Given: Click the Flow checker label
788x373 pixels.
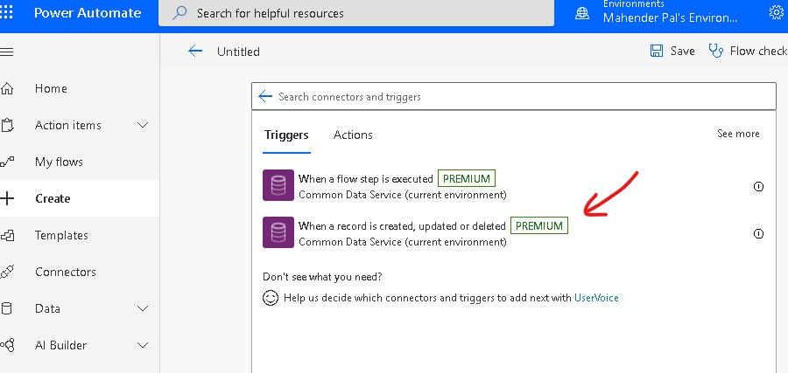Looking at the screenshot, I should coord(758,52).
